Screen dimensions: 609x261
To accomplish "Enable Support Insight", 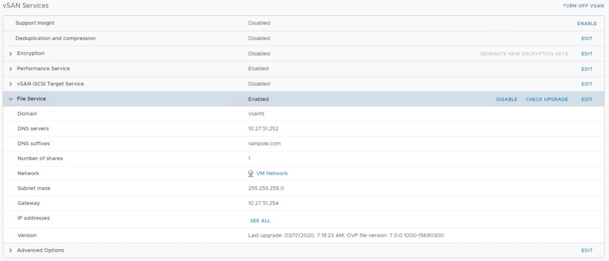I will click(x=586, y=23).
